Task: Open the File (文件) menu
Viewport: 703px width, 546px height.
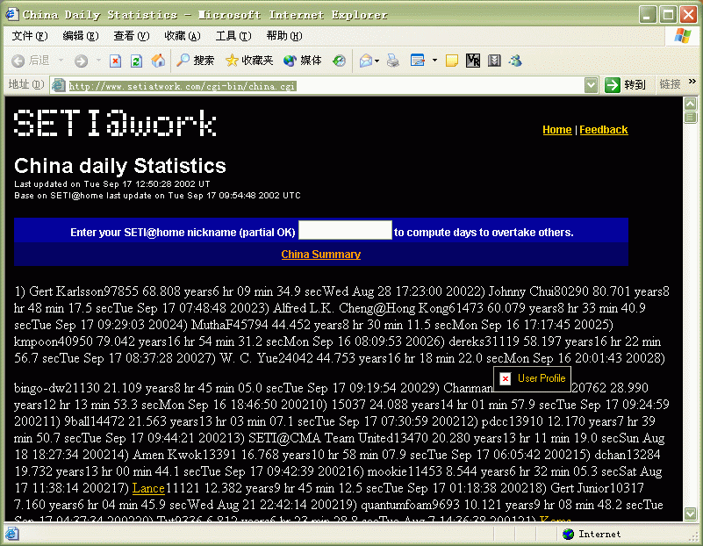Action: click(x=29, y=36)
